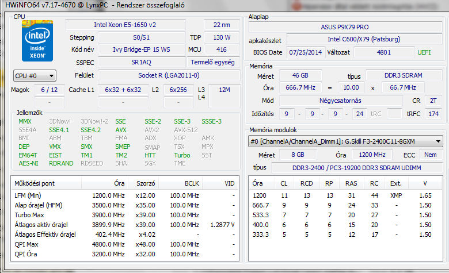Click the Turbo feature flag
Image resolution: width=449 pixels, height=273 pixels.
click(x=182, y=155)
